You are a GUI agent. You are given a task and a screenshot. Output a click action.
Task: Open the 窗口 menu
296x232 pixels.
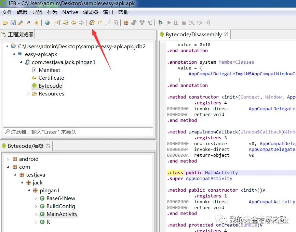click(x=108, y=12)
